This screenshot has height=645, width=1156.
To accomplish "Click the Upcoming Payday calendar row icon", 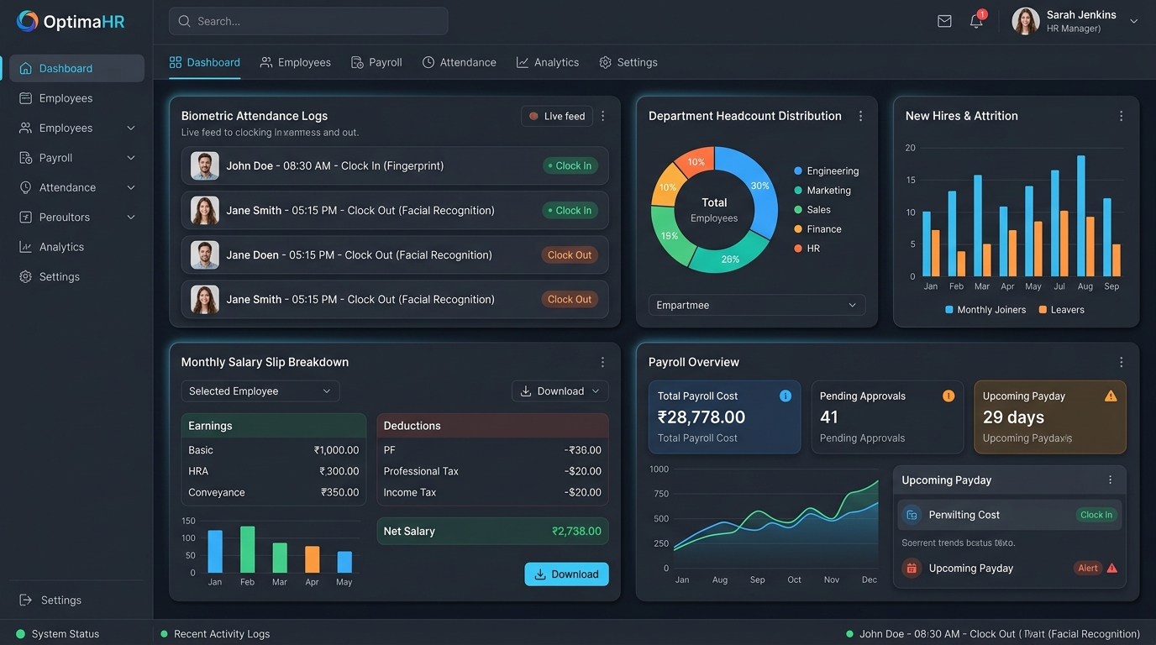I will pos(912,569).
